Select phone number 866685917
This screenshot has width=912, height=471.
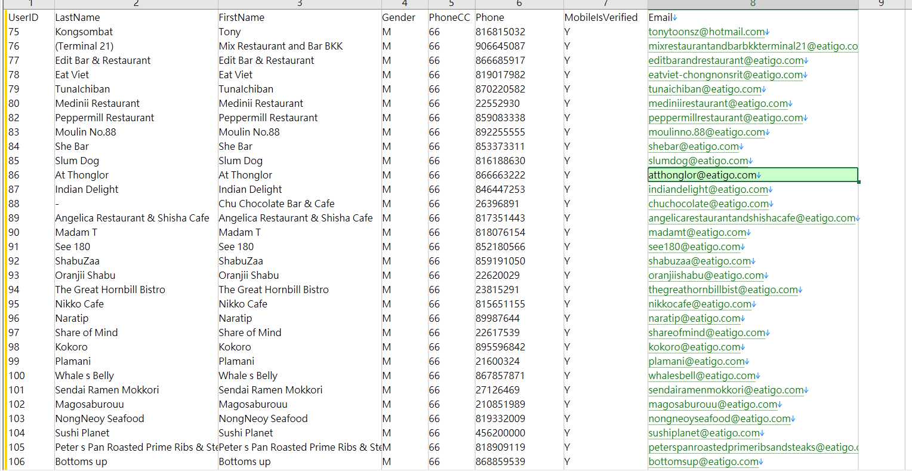coord(519,60)
